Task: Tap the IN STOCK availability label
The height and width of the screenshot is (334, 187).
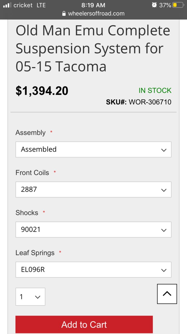Action: coord(155,90)
